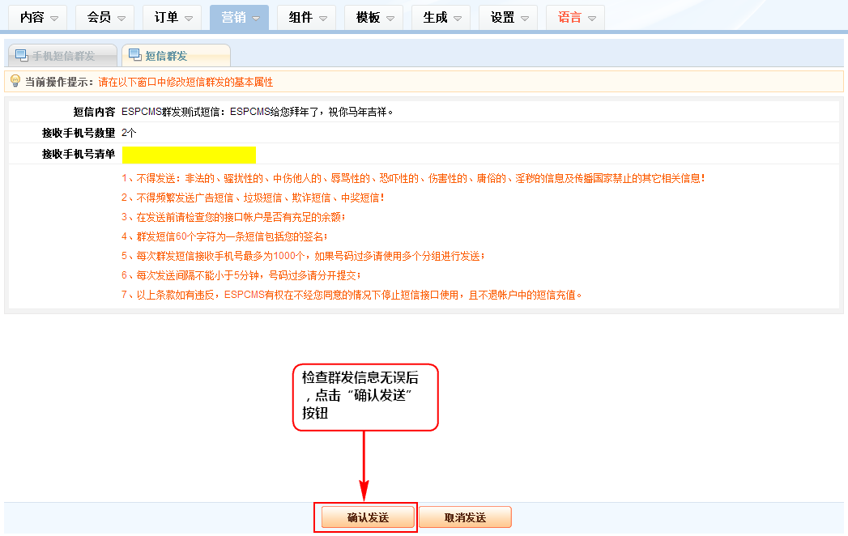
Task: Expand the 订单 menu dropdown arrow
Action: [189, 18]
